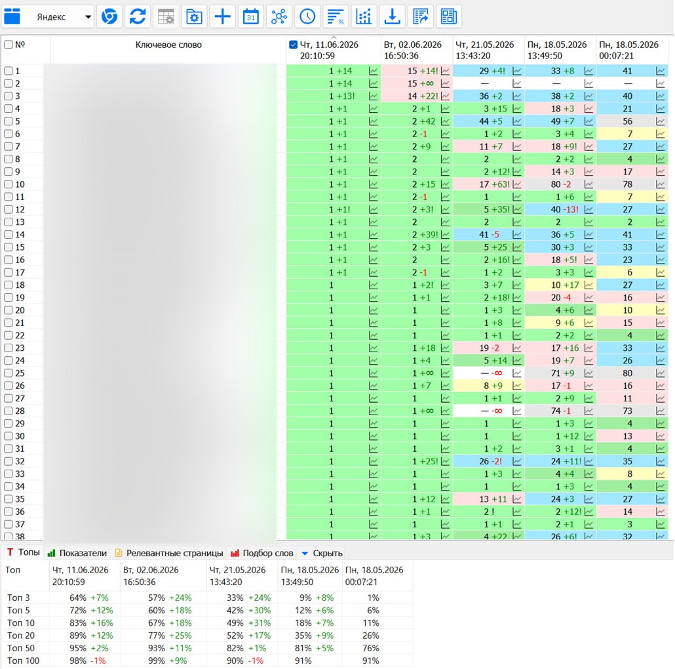The image size is (675, 669).
Task: Switch to the Релевантные страницы tab
Action: tap(169, 553)
